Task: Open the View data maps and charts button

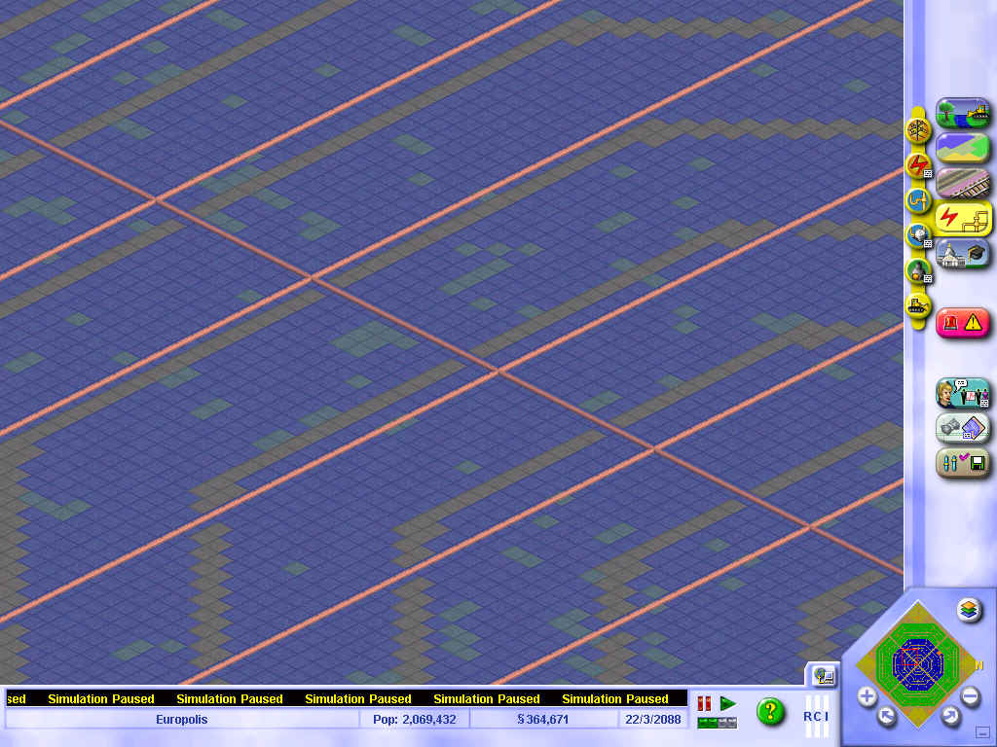Action: click(x=963, y=428)
